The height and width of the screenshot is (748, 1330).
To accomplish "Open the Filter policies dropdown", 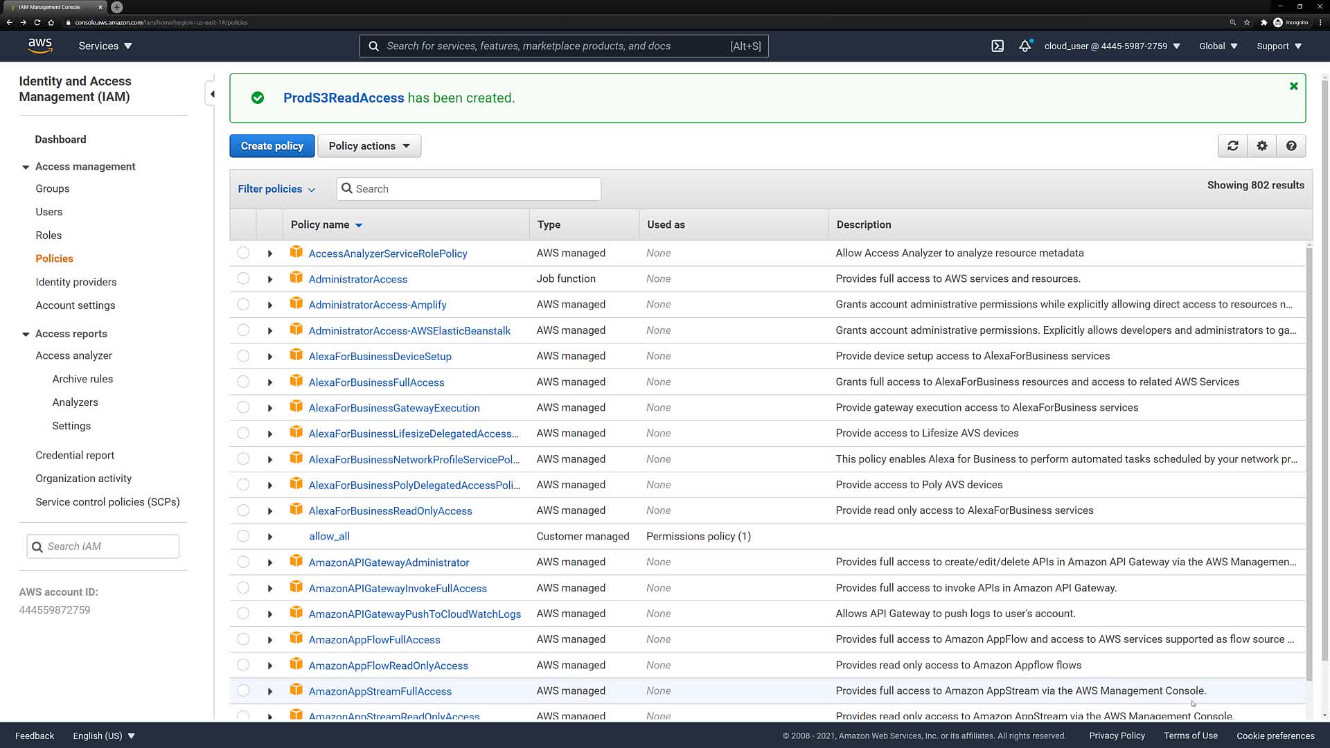I will 276,189.
